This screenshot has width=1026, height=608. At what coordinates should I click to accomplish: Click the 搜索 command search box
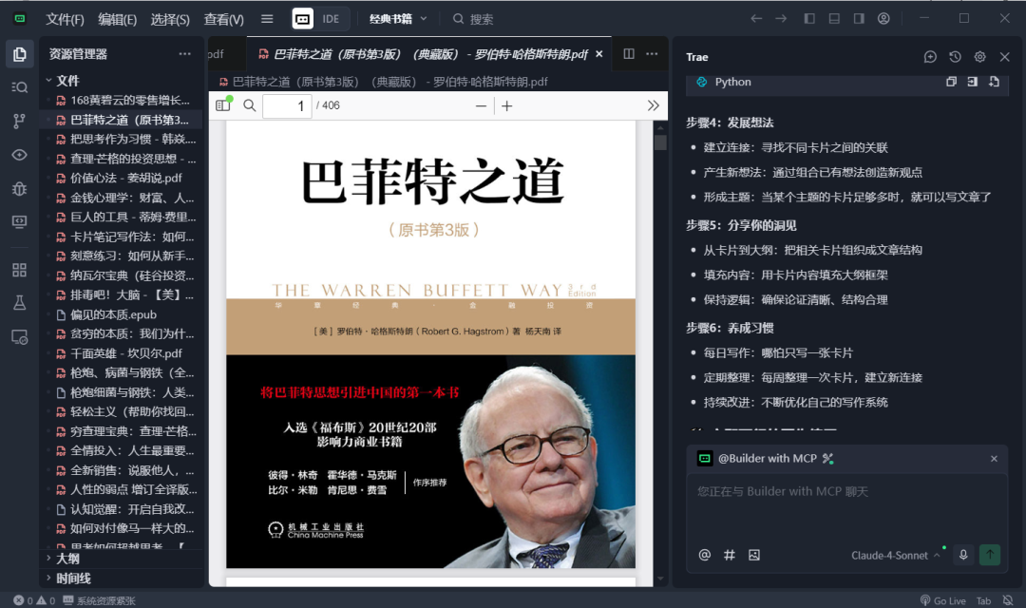click(x=472, y=19)
